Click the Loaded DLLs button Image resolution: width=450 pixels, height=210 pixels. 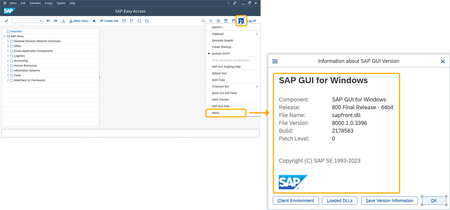[340, 201]
